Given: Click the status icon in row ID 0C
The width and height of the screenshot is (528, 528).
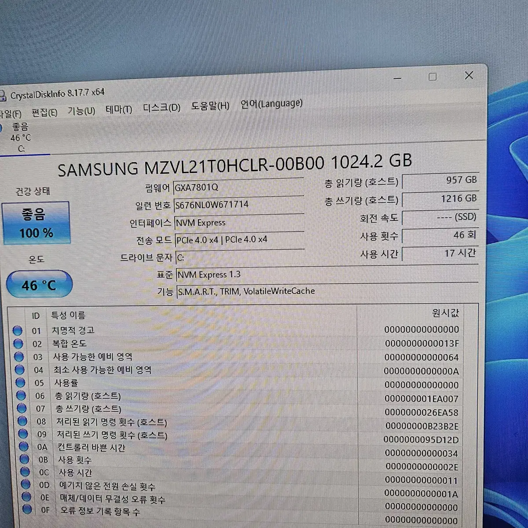Looking at the screenshot, I should (x=26, y=472).
